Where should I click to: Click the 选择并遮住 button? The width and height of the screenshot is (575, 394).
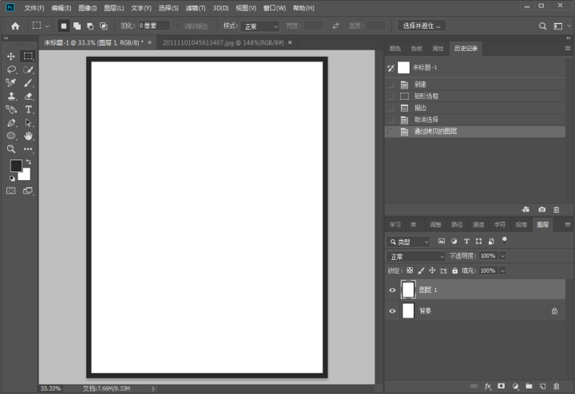click(x=422, y=26)
